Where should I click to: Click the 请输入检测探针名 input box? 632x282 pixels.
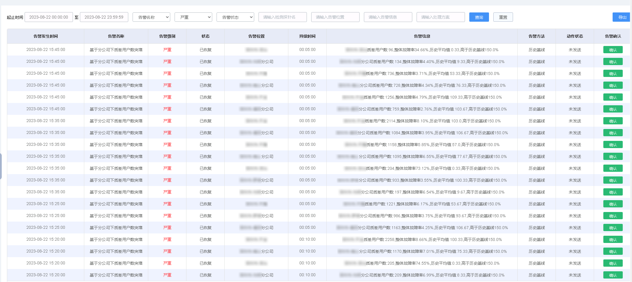(283, 17)
